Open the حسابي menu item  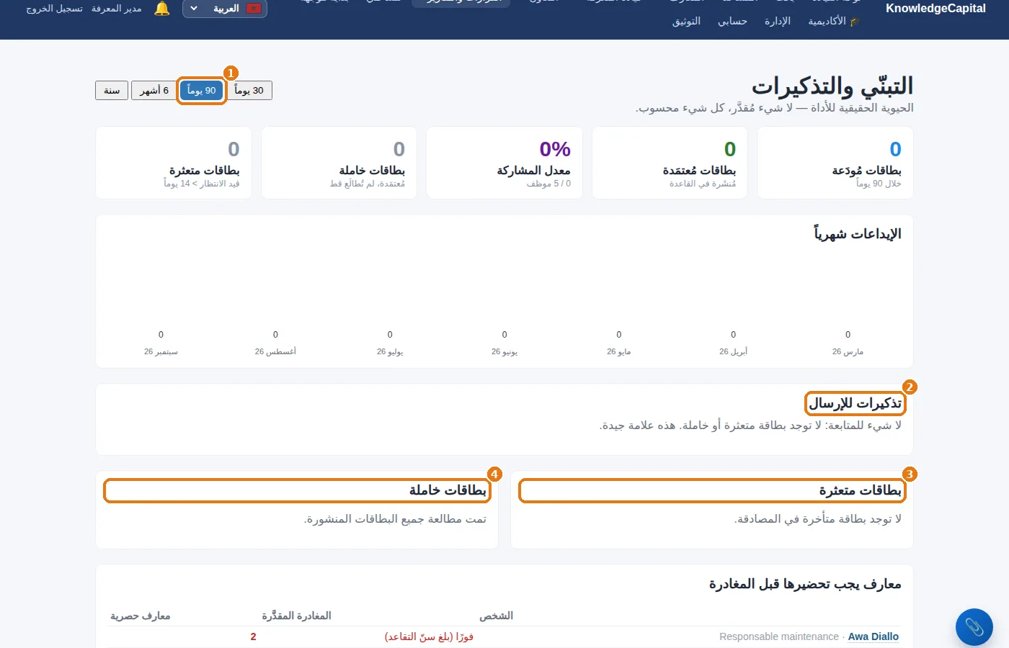click(x=732, y=22)
